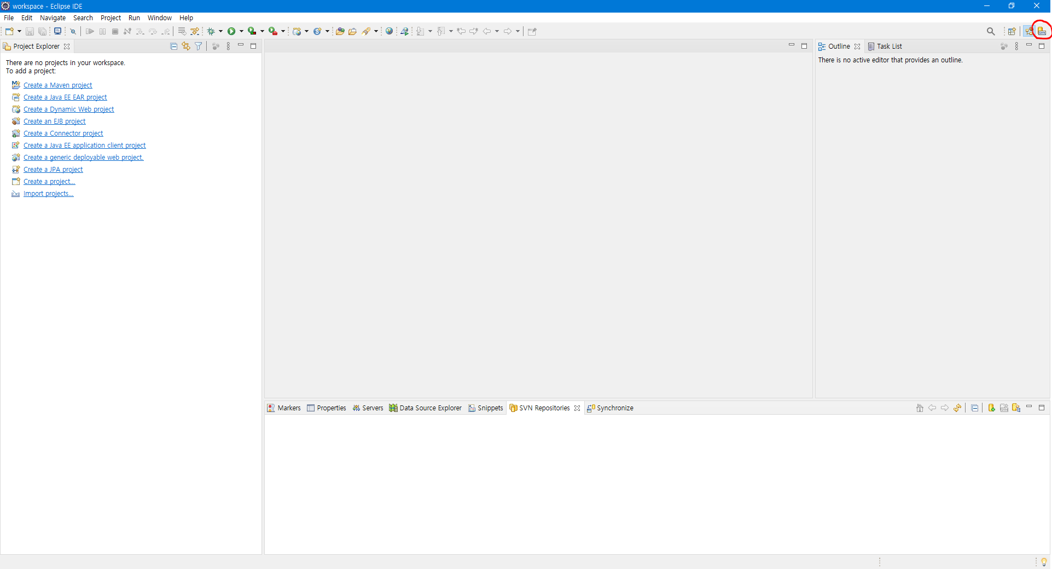1052x569 pixels.
Task: Click the Last Edit Location icon
Action: [461, 31]
